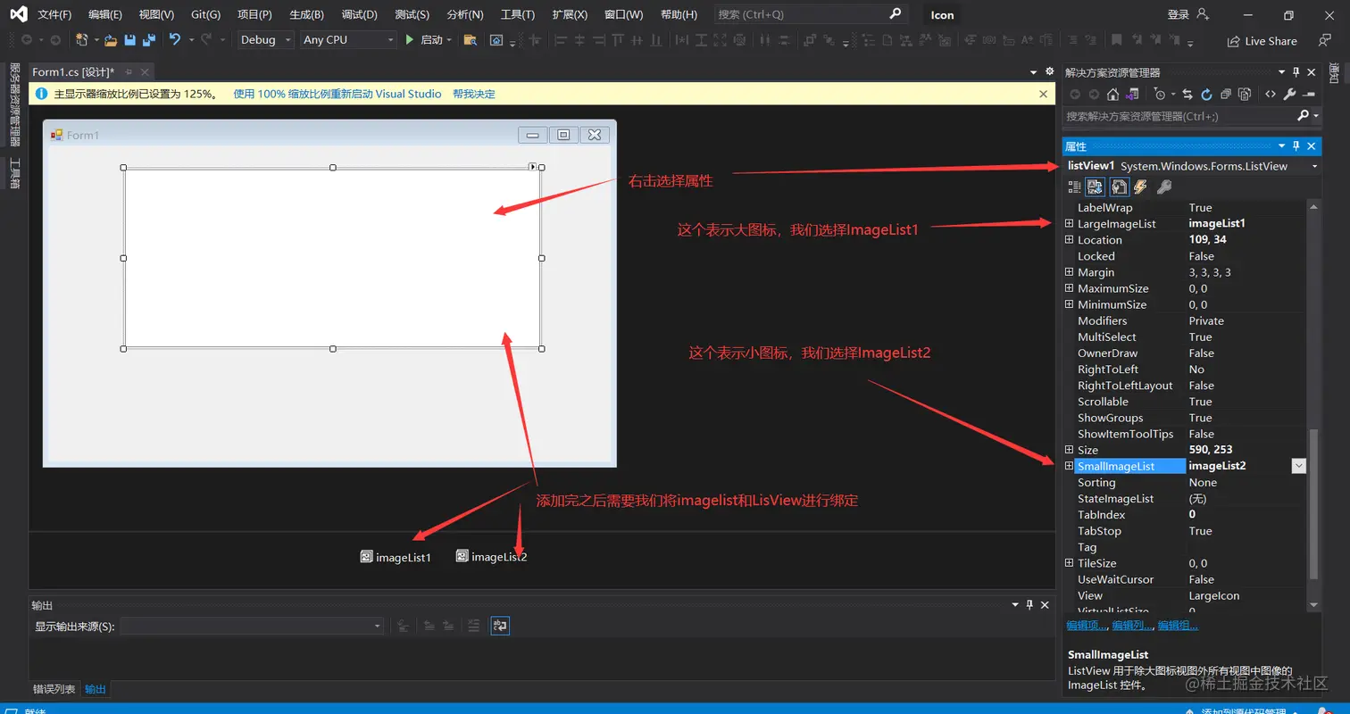Switch views icon in Solution Explorer toolbar
This screenshot has width=1350, height=714.
pyautogui.click(x=1132, y=94)
